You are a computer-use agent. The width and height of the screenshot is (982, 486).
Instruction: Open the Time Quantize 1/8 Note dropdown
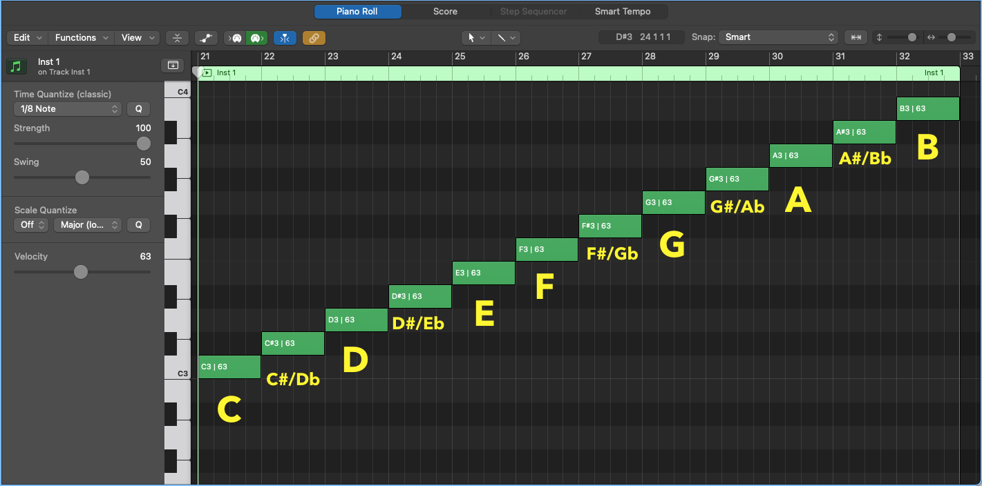pos(67,108)
